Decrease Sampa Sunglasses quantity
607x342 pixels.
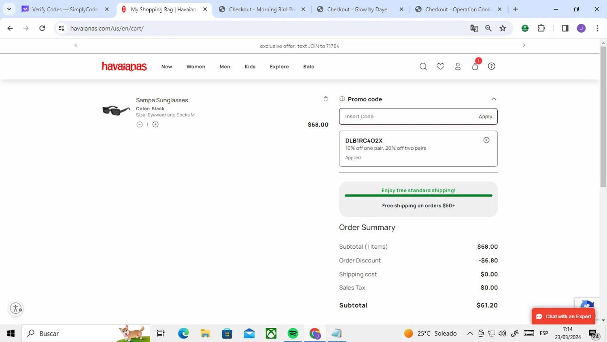coord(140,124)
